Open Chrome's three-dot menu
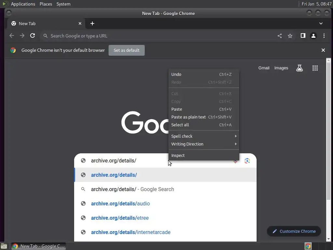This screenshot has width=333, height=250. [x=324, y=36]
